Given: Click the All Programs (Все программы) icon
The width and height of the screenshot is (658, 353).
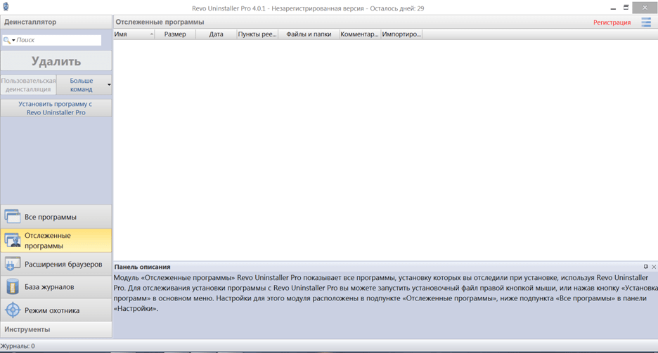Looking at the screenshot, I should pos(13,217).
